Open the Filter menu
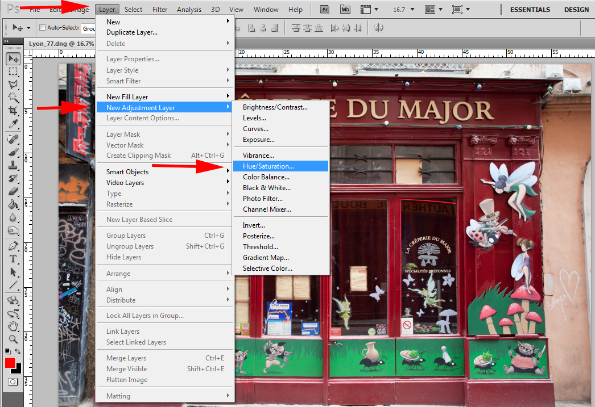Image resolution: width=595 pixels, height=407 pixels. (160, 10)
